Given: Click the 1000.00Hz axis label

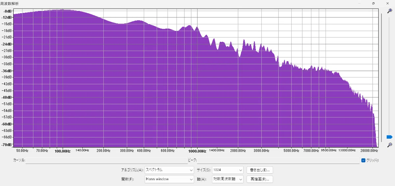Looking at the screenshot, I should [x=197, y=151].
